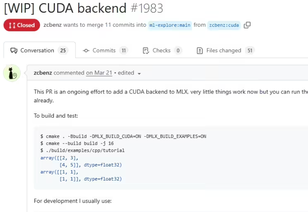Screen dimensions: 308x212
Task: Open the black cat avatar of zcbenz
Action: coord(12,73)
